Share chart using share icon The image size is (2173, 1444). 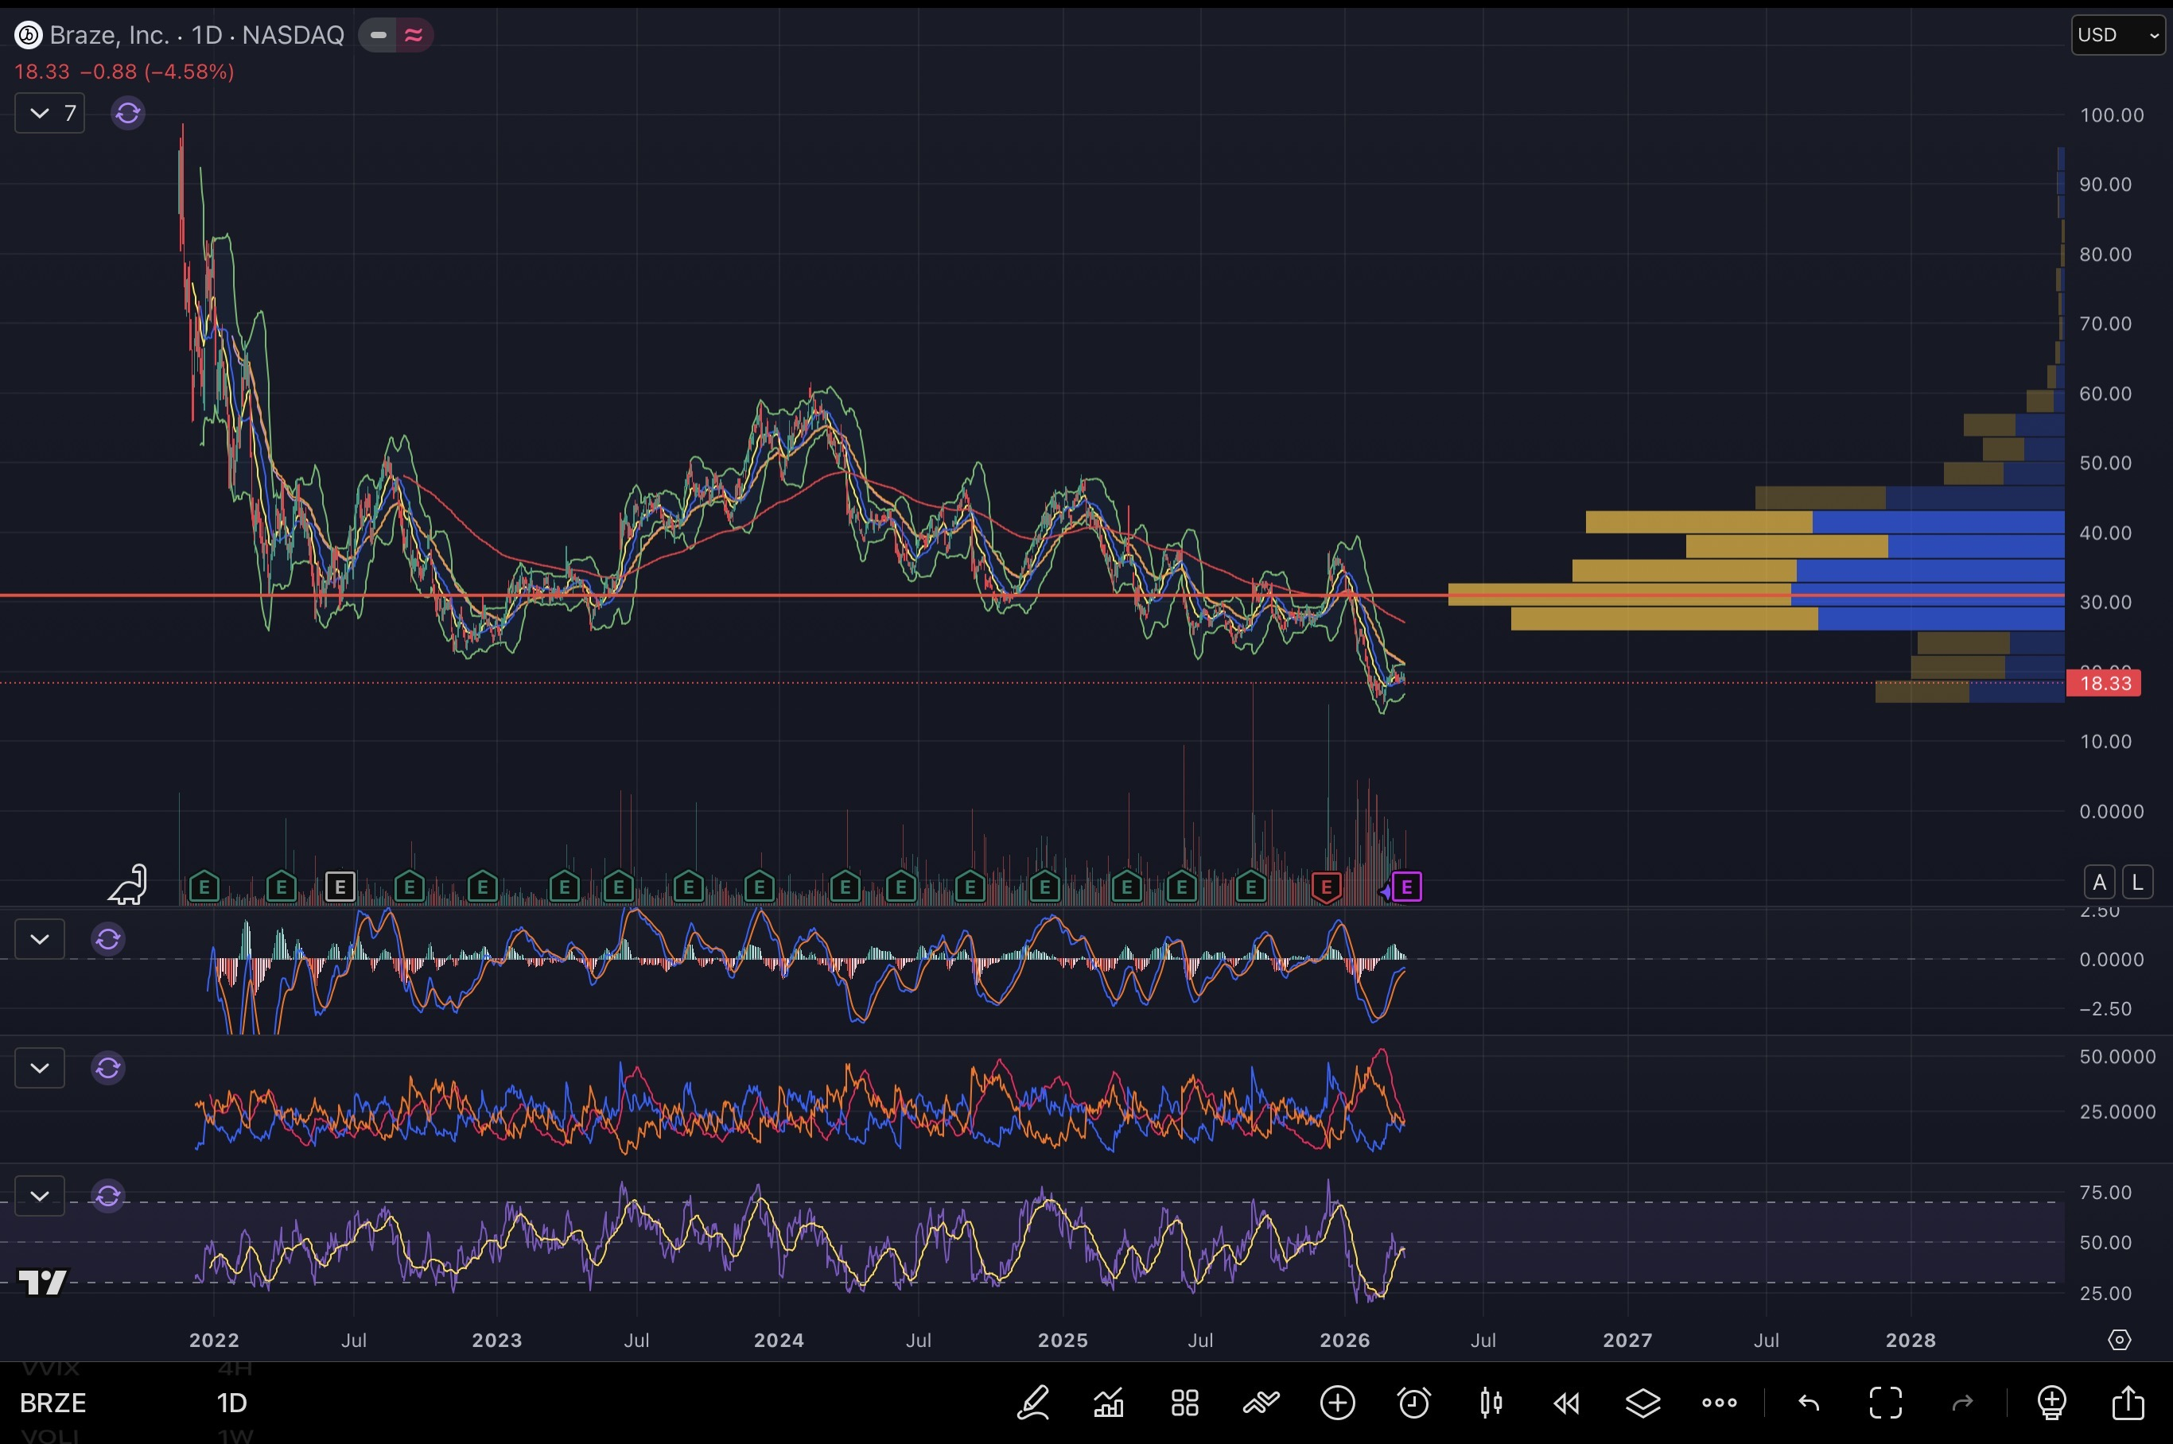click(x=2128, y=1403)
